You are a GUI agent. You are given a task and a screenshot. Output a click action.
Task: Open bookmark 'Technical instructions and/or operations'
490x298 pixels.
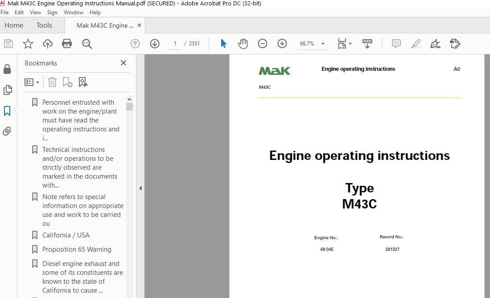(x=80, y=167)
